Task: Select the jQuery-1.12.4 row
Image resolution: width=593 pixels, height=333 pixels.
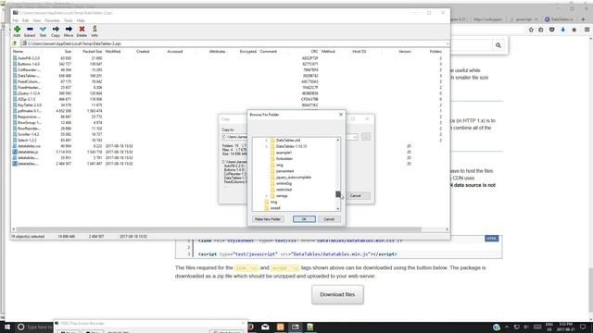Action: (227, 93)
